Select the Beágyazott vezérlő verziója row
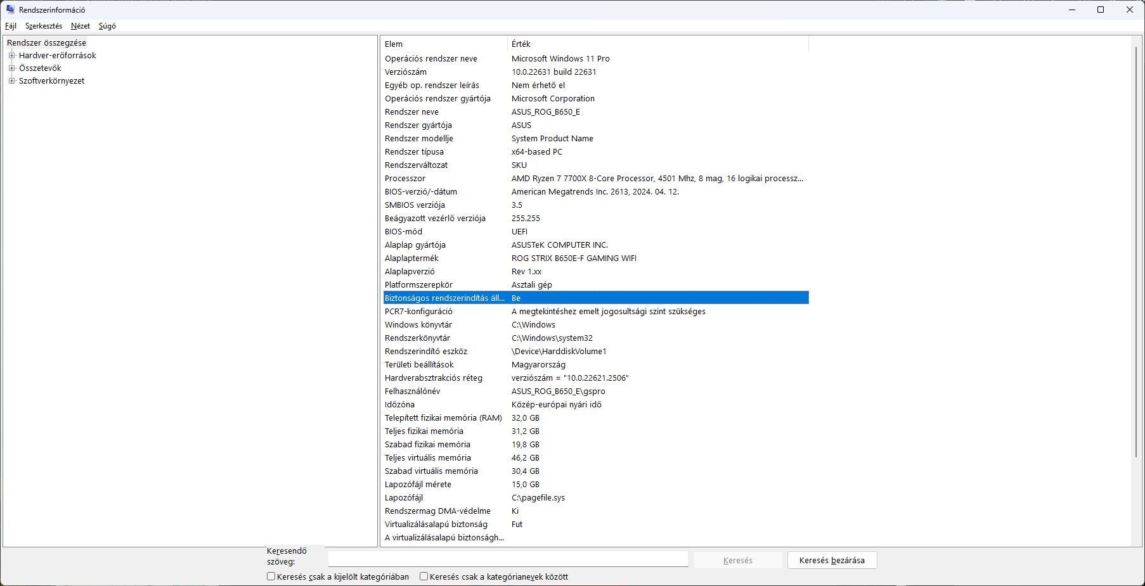This screenshot has height=586, width=1145. coord(596,218)
